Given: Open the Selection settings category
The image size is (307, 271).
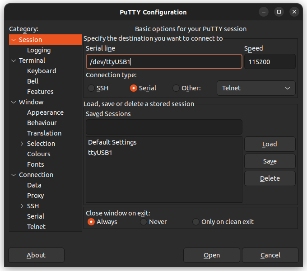Looking at the screenshot, I should click(x=41, y=144).
